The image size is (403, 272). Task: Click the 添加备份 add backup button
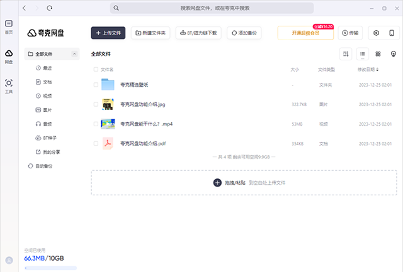244,33
